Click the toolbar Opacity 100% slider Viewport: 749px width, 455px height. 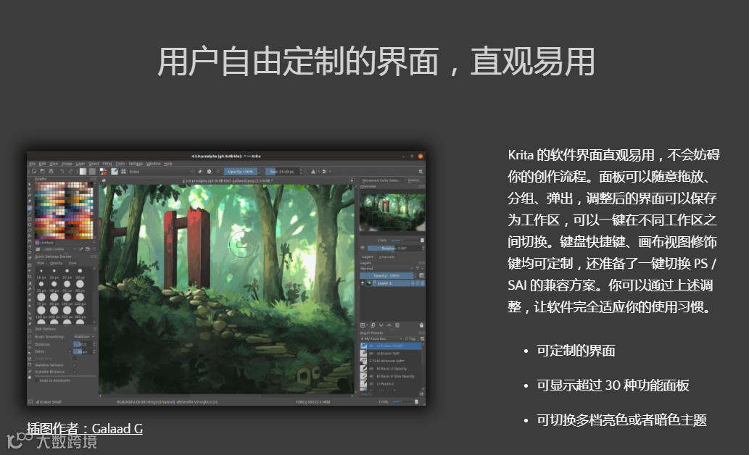click(241, 172)
